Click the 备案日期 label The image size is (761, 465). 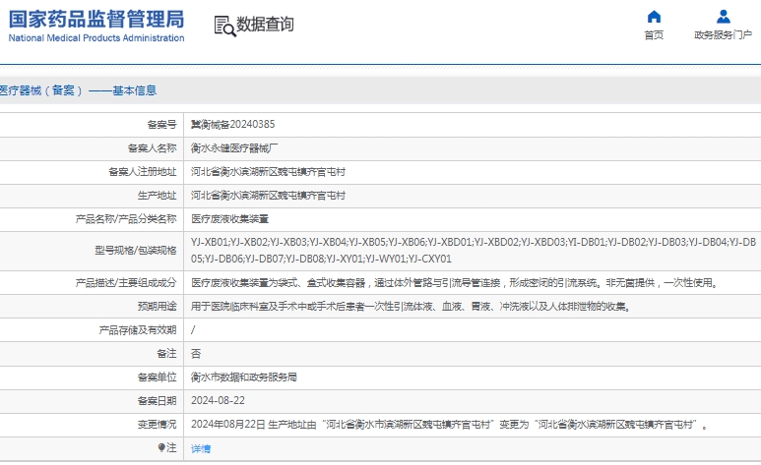[x=158, y=401]
